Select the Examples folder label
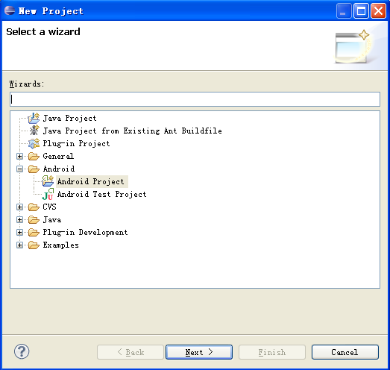 (61, 245)
